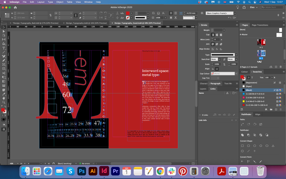Image resolution: width=286 pixels, height=179 pixels.
Task: Select the 4-5 spread thumbnail in Pages
Action: click(x=261, y=42)
